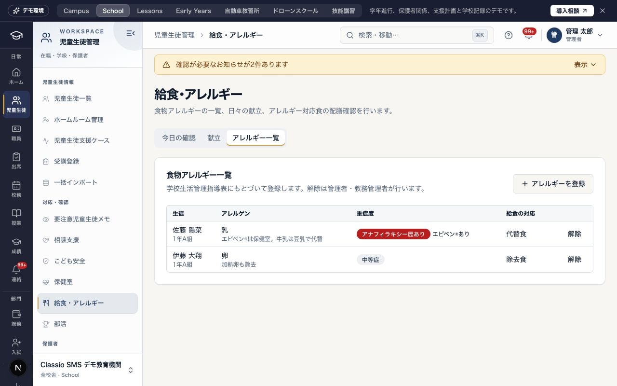Go to 校務 calendar icon
The height and width of the screenshot is (386, 617).
click(16, 189)
